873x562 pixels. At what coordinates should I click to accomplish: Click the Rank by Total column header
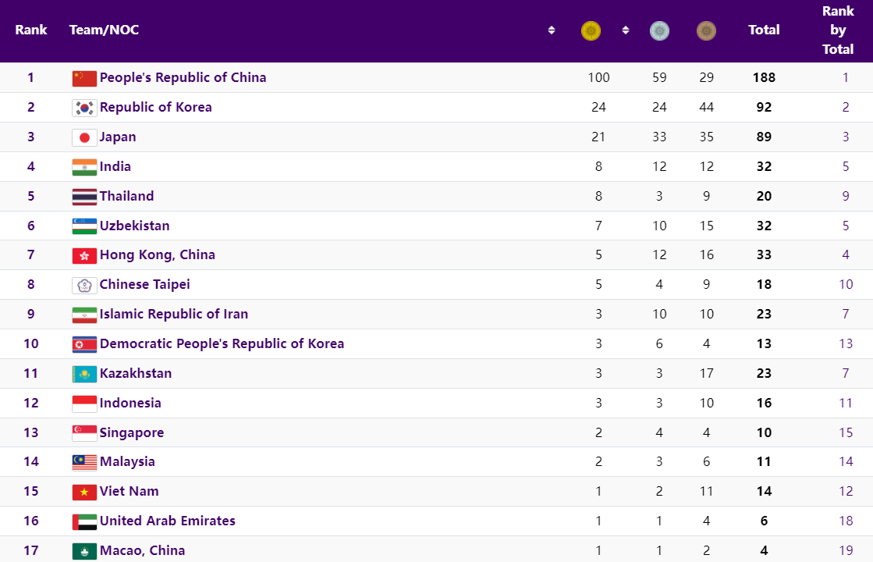pos(838,30)
